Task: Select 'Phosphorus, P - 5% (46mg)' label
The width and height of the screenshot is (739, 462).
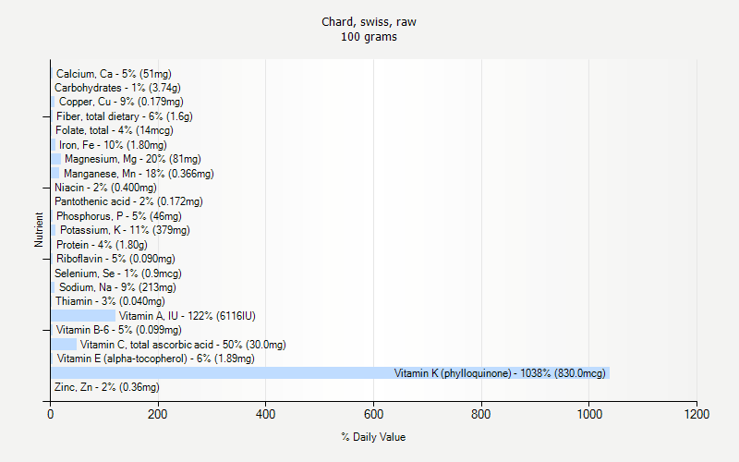Action: (x=119, y=216)
